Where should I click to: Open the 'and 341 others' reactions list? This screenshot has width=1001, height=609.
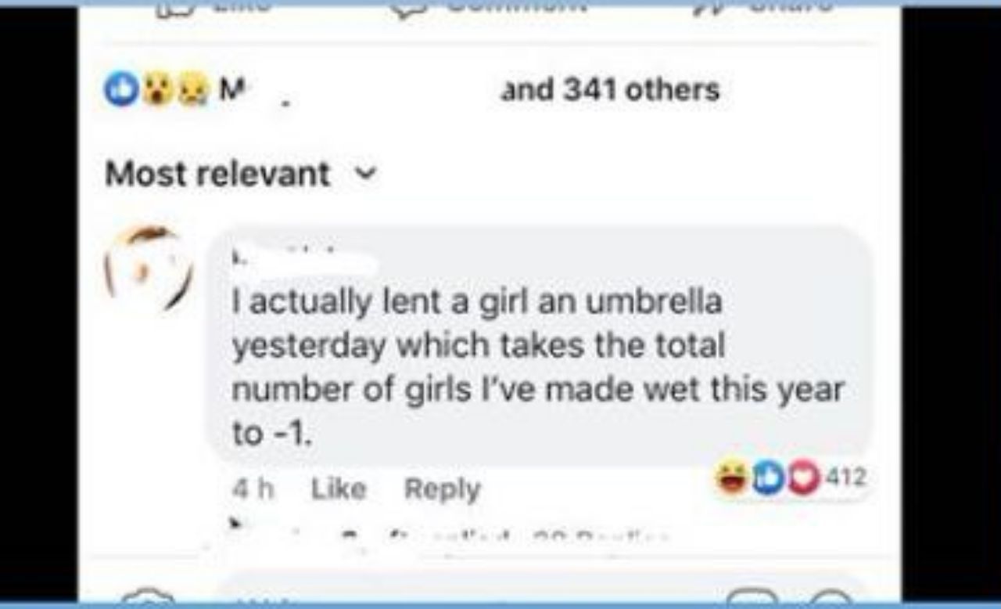coord(609,90)
